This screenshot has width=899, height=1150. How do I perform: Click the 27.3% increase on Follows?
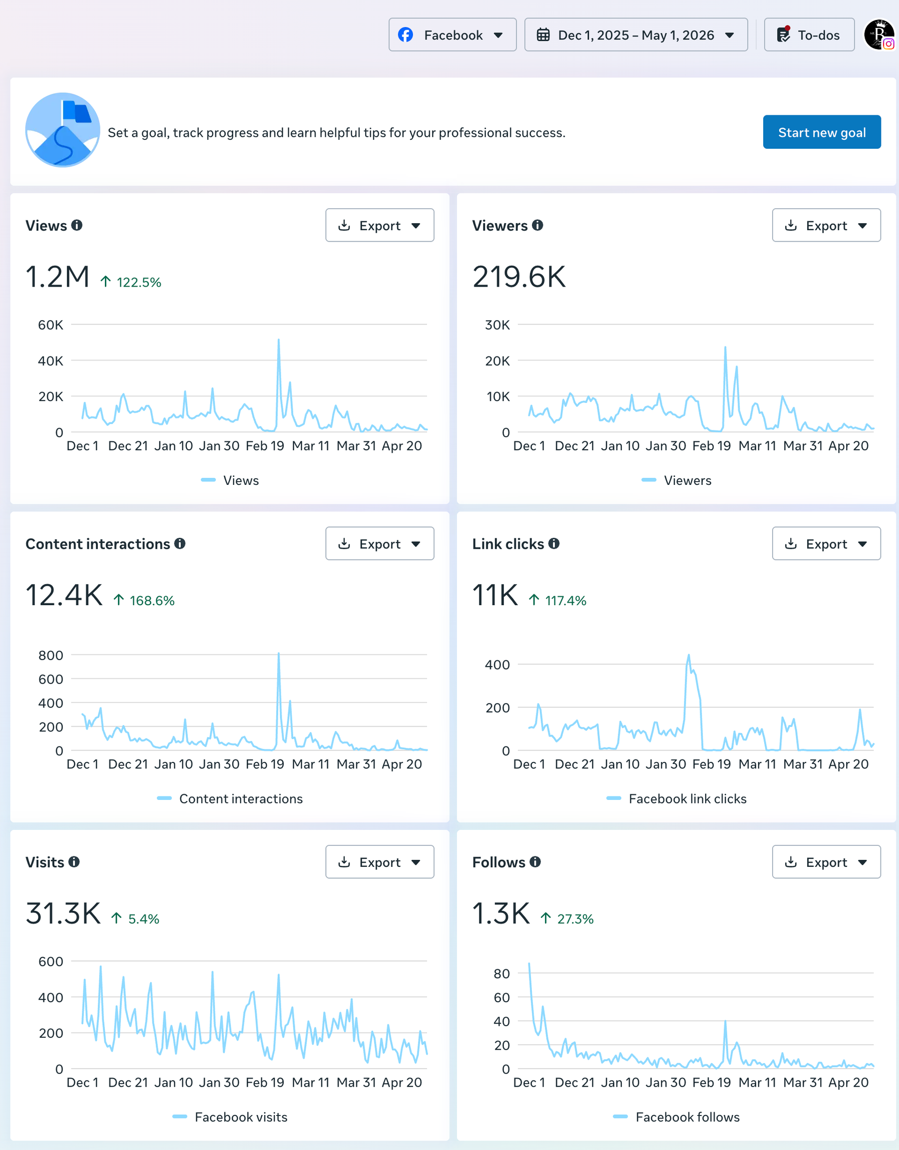coord(567,919)
